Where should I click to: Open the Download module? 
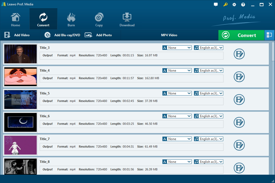pyautogui.click(x=127, y=20)
